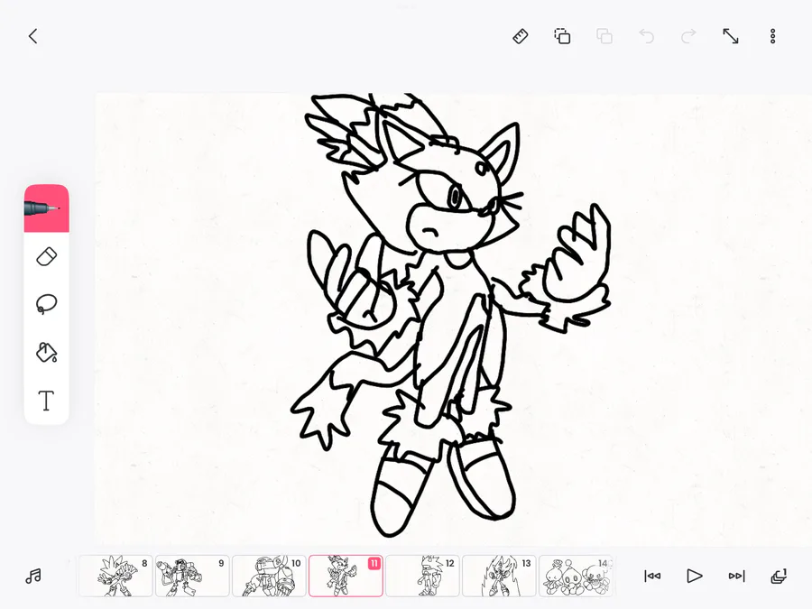Redo the last undone stroke
The width and height of the screenshot is (812, 609).
pos(688,36)
